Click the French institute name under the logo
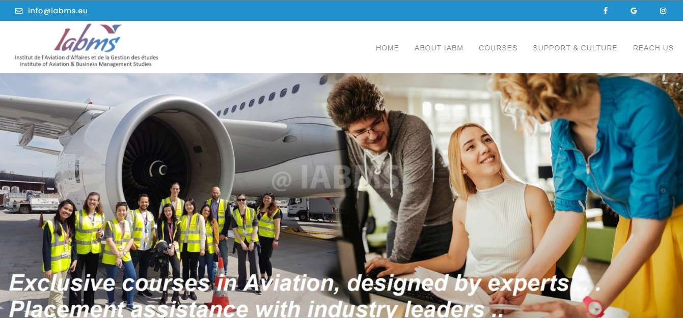 pyautogui.click(x=87, y=57)
